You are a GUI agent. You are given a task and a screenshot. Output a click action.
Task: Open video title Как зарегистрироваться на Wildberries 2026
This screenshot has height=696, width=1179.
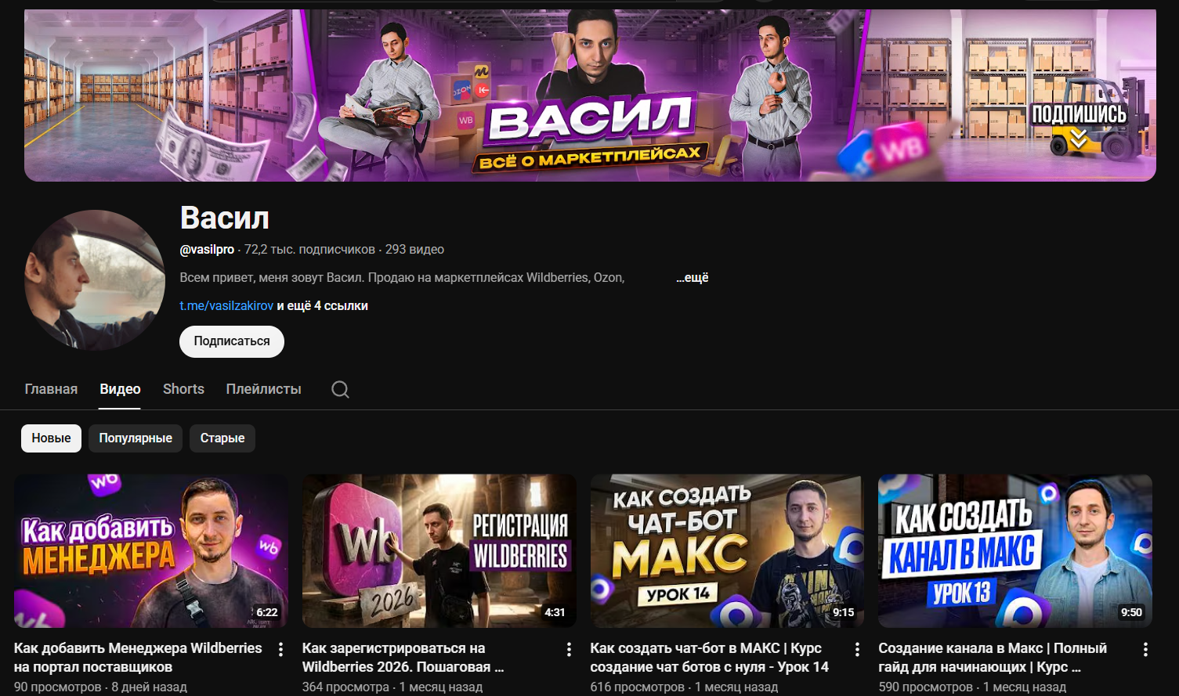click(403, 658)
